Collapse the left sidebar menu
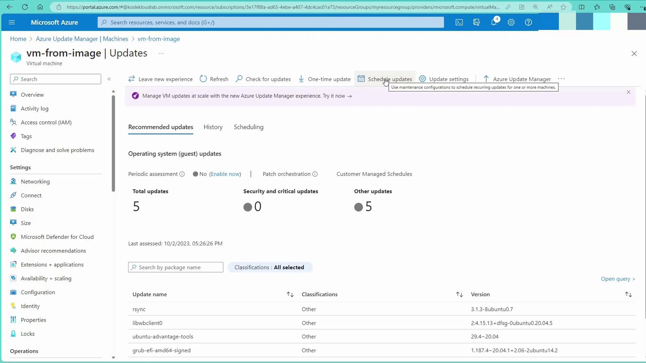This screenshot has width=646, height=363. pyautogui.click(x=109, y=79)
